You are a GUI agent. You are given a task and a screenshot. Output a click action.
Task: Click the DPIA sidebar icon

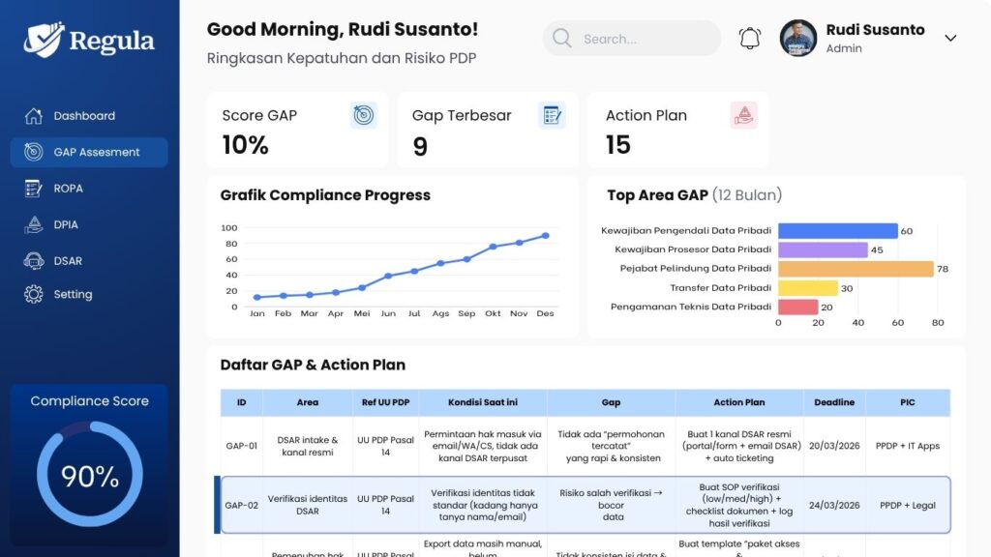pyautogui.click(x=34, y=224)
